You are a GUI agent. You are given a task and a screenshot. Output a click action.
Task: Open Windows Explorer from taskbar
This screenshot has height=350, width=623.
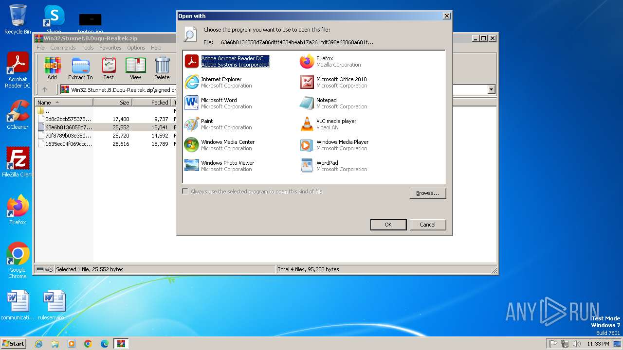point(55,344)
